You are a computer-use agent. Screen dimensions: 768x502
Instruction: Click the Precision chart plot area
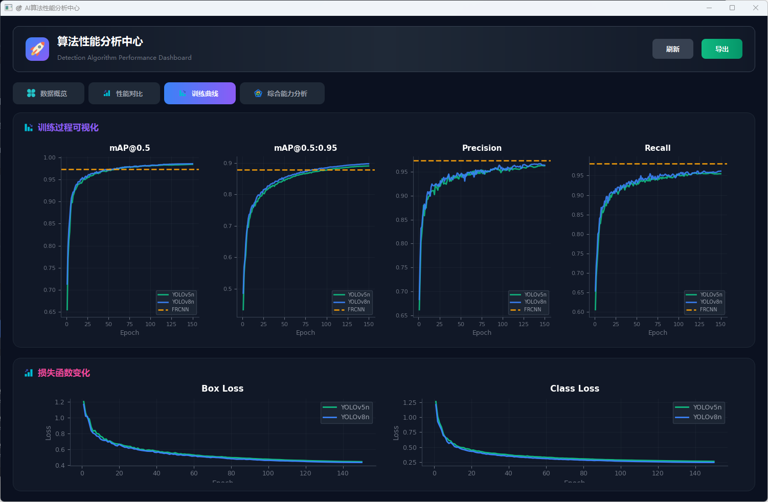(482, 235)
